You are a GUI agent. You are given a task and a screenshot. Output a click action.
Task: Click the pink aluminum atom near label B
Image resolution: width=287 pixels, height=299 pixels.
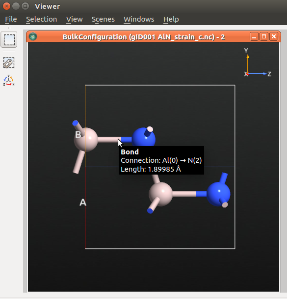(86, 140)
